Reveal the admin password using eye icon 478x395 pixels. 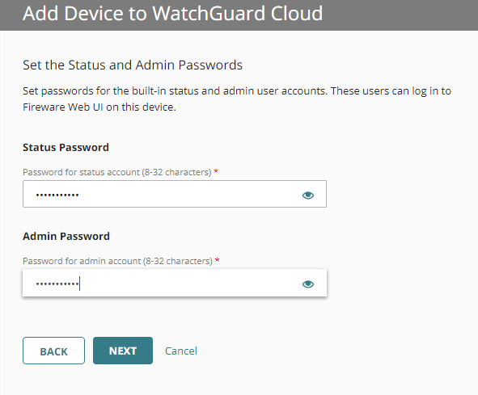pos(308,284)
